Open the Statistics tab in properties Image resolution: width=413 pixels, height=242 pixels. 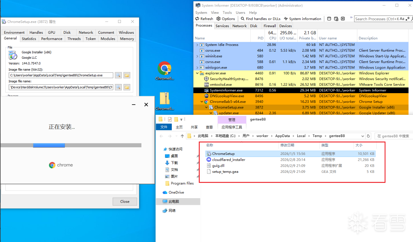tap(29, 39)
